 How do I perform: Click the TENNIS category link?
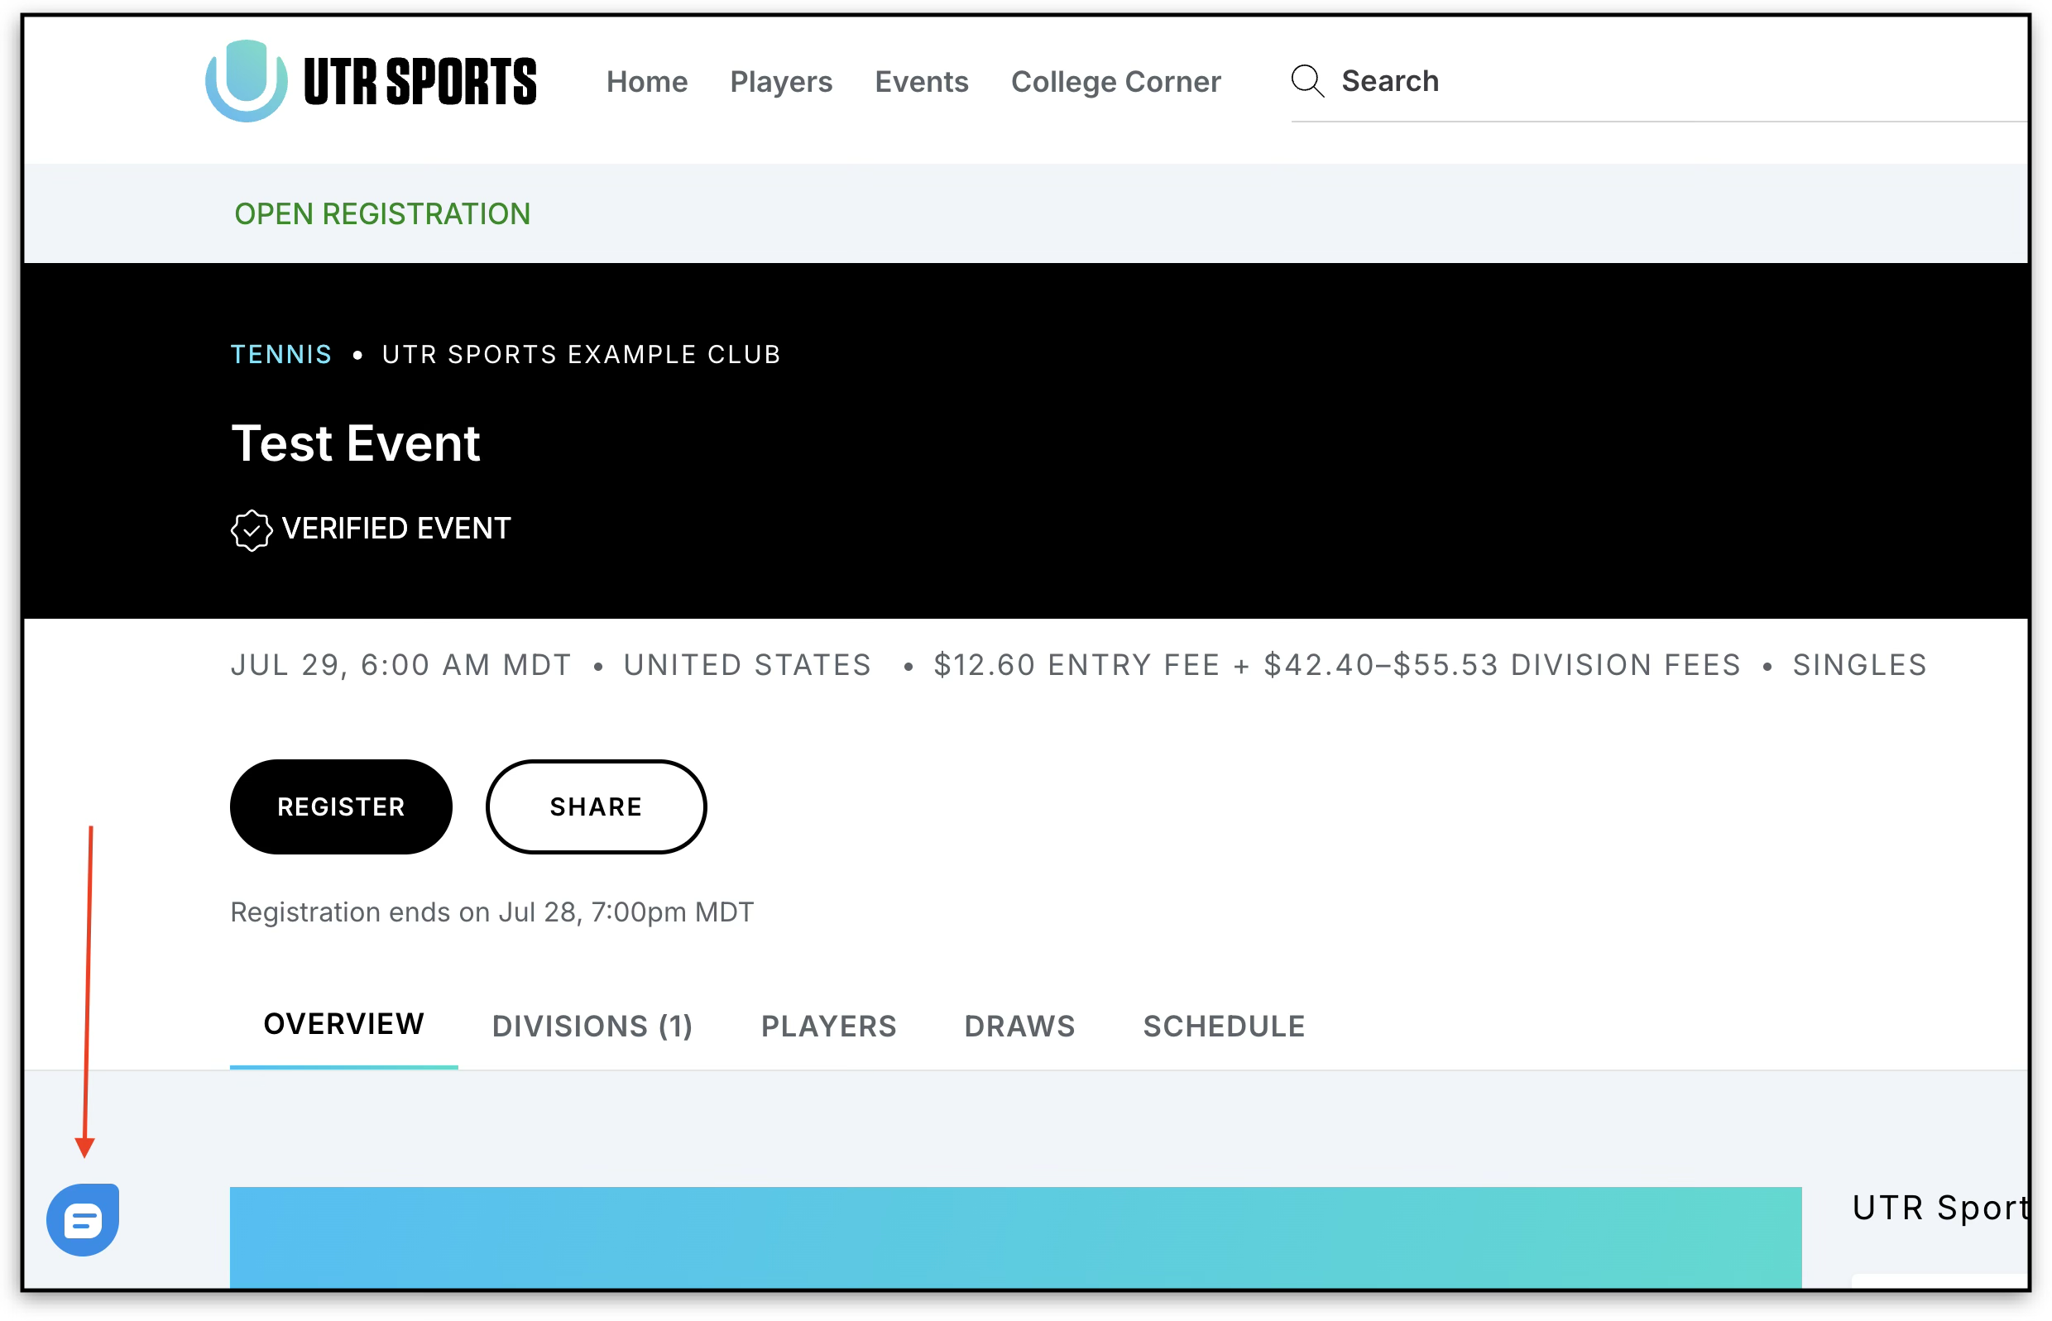[281, 354]
